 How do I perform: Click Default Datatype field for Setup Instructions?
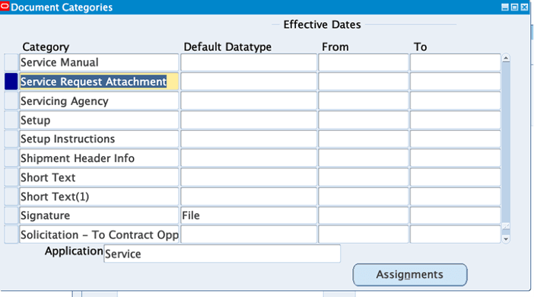point(249,139)
